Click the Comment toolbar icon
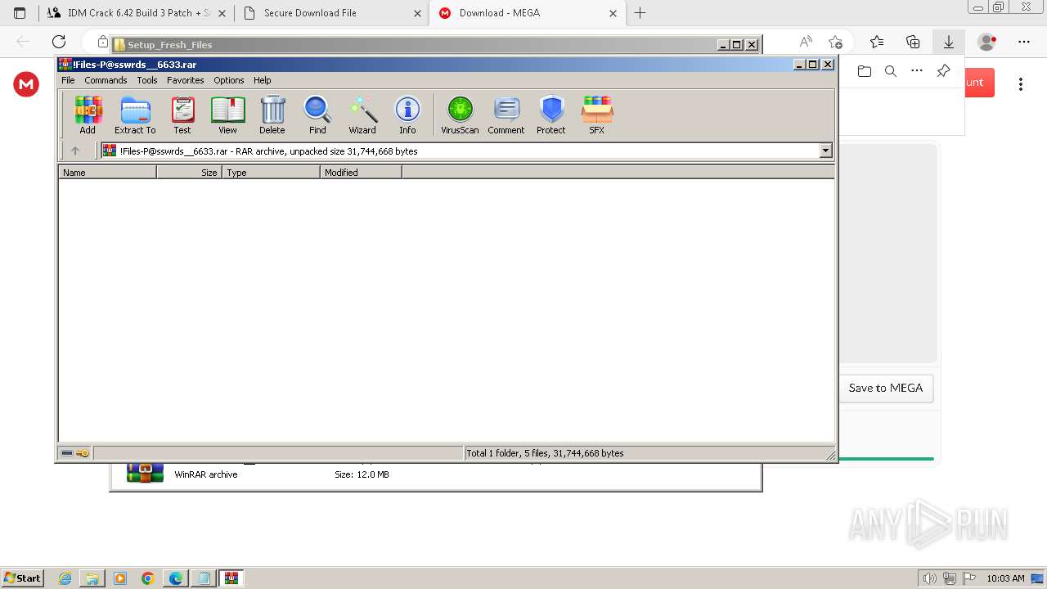The image size is (1047, 589). tap(506, 115)
